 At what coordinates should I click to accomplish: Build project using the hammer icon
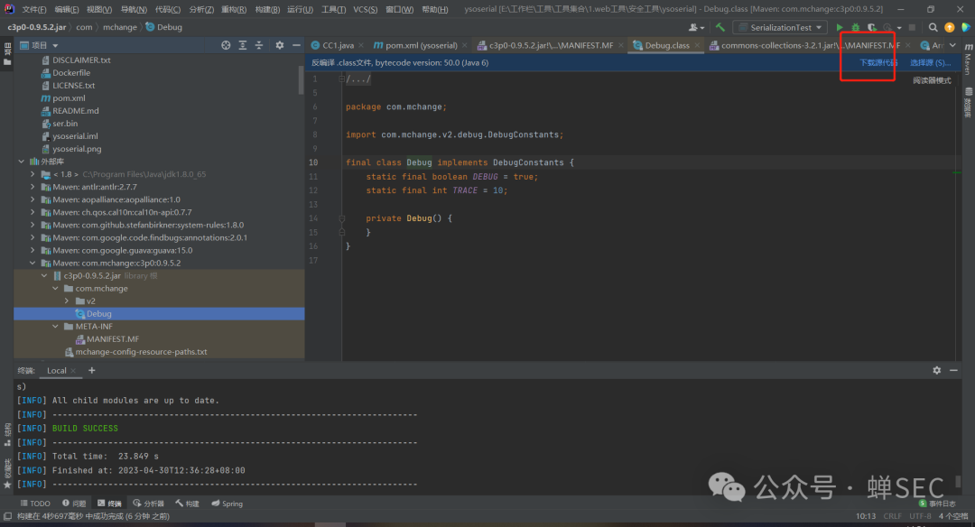click(720, 28)
